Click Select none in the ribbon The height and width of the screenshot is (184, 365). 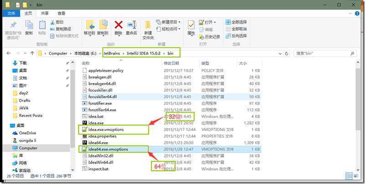(236, 29)
